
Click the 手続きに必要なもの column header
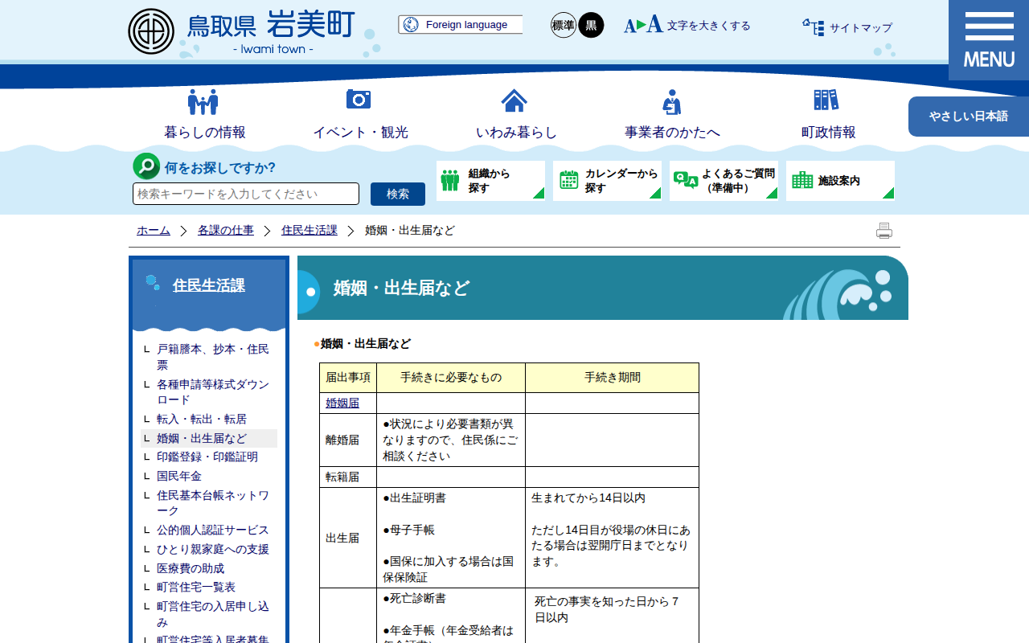[451, 378]
